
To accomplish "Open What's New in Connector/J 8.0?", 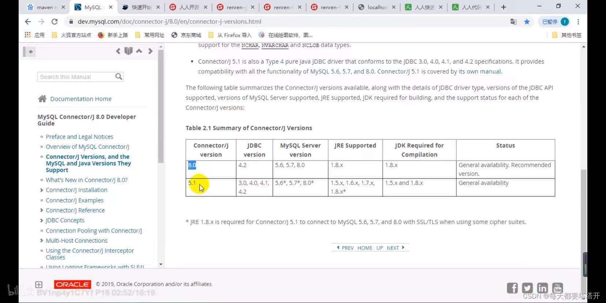I will coord(87,180).
